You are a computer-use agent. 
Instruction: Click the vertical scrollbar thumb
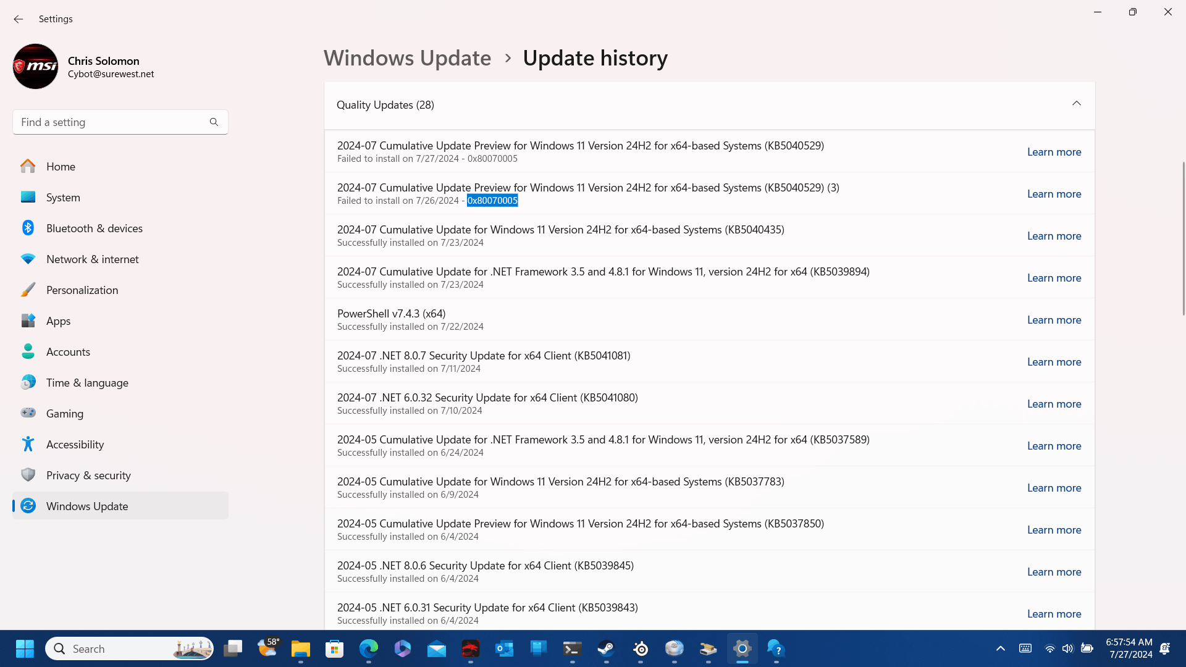pyautogui.click(x=1183, y=238)
